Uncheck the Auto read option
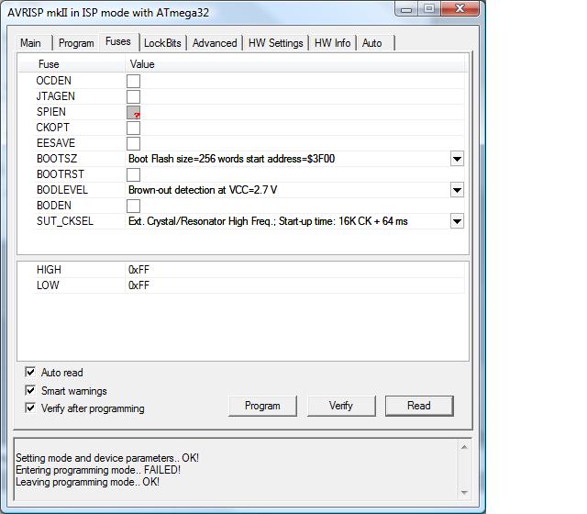Image resolution: width=587 pixels, height=514 pixels. point(30,372)
